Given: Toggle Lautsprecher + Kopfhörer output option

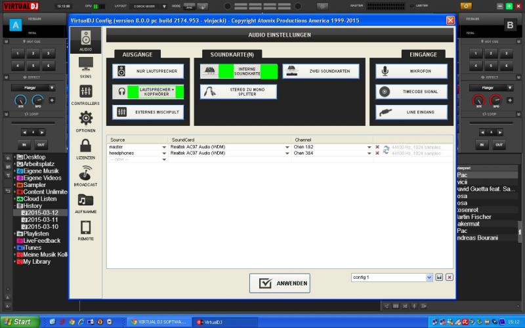Looking at the screenshot, I should tap(148, 91).
